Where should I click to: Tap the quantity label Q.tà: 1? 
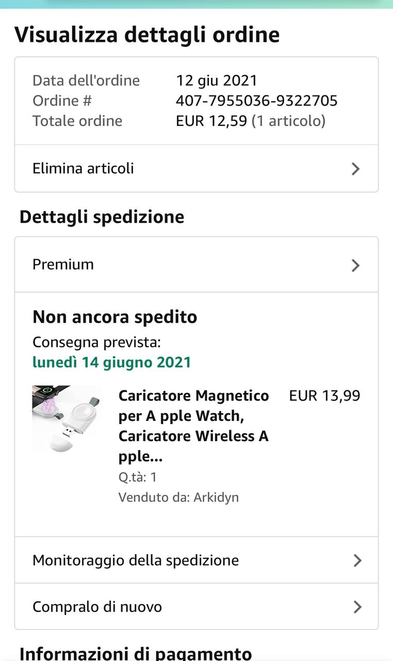[138, 477]
